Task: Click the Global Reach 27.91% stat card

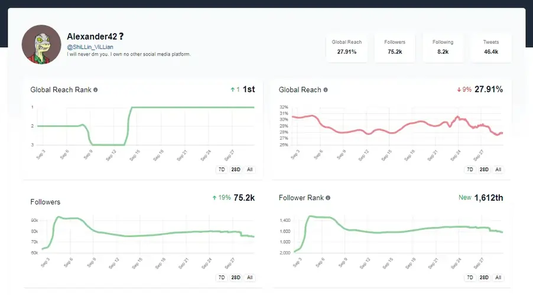Action: (x=347, y=47)
